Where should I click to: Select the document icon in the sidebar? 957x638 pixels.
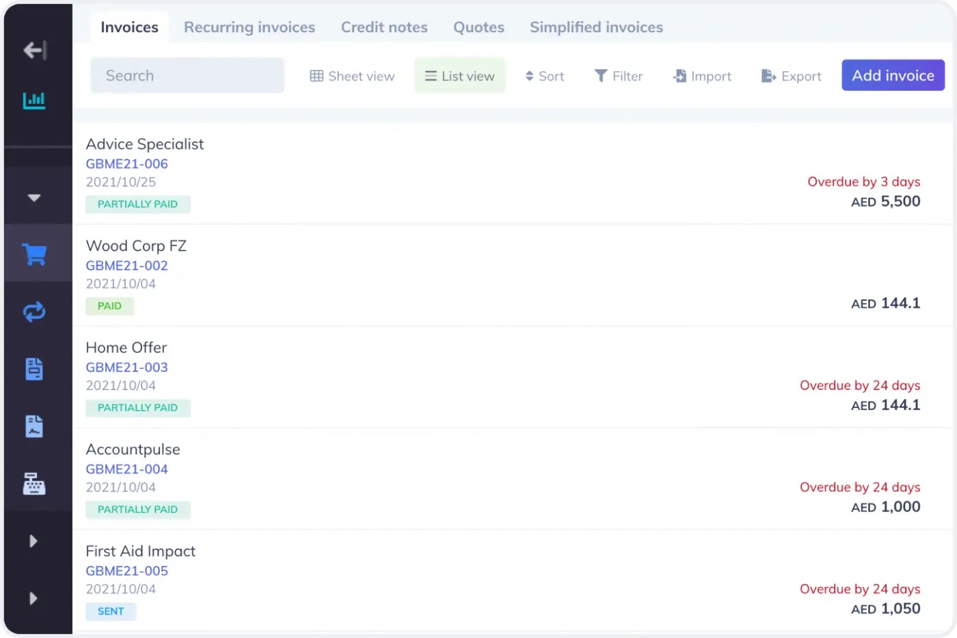pos(33,369)
